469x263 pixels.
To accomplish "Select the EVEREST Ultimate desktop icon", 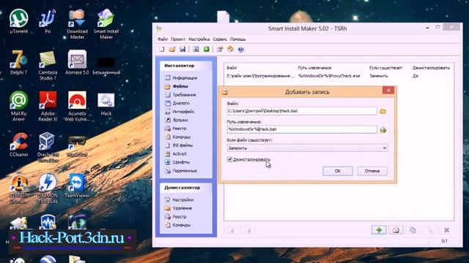I will [18, 188].
